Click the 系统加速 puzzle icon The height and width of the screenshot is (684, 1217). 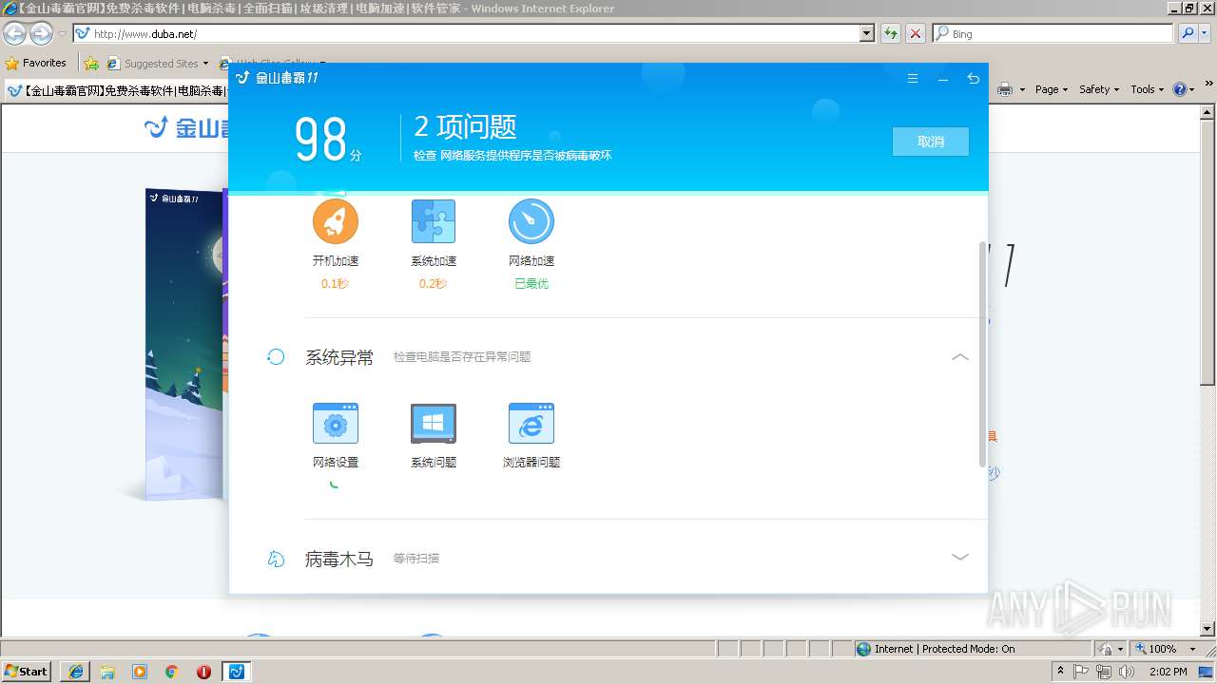point(434,221)
